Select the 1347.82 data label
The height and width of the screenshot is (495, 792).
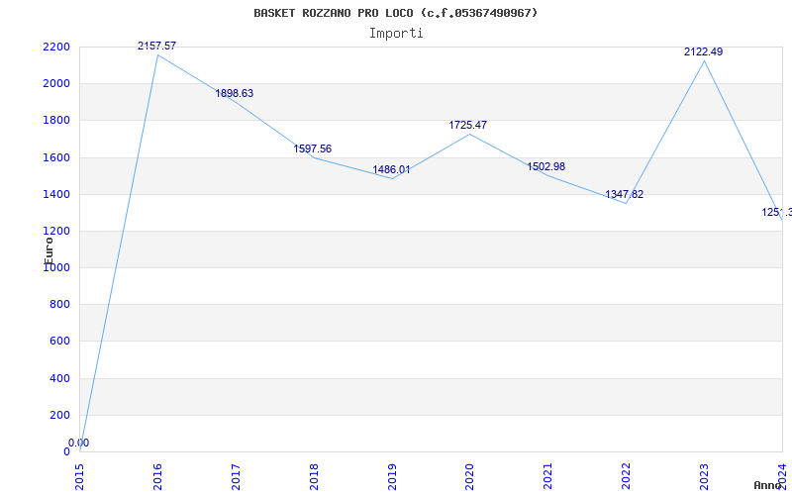click(625, 194)
